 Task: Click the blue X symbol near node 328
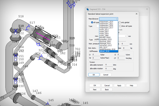(16, 79)
